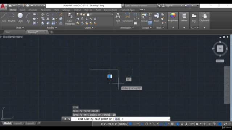Open the AutoCAD application menu
The image size is (232, 130).
coord(3,6)
